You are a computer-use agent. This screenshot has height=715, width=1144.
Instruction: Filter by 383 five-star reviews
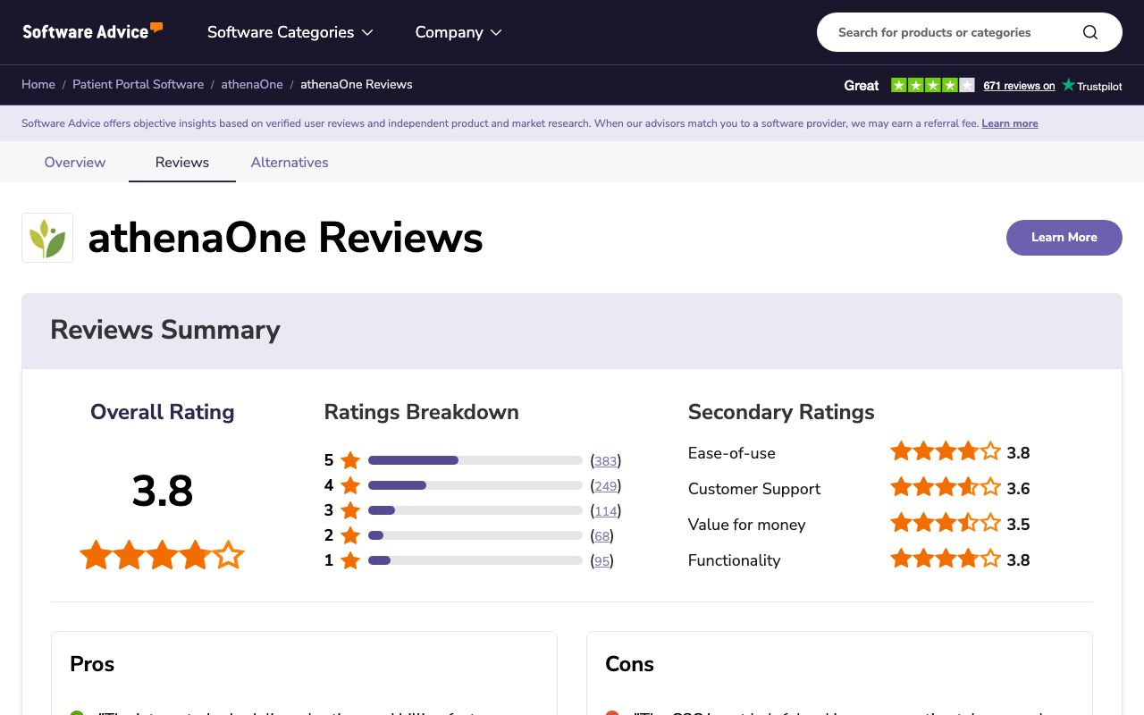click(606, 461)
